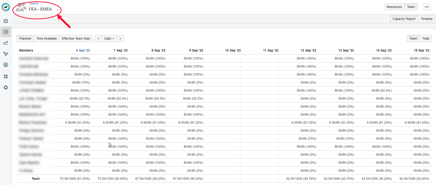This screenshot has width=436, height=185.
Task: Open the Daily interval dropdown
Action: pyautogui.click(x=109, y=38)
